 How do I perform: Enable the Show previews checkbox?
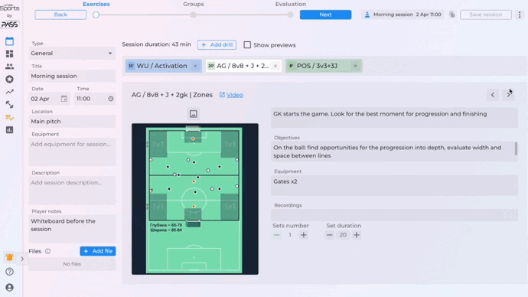247,45
